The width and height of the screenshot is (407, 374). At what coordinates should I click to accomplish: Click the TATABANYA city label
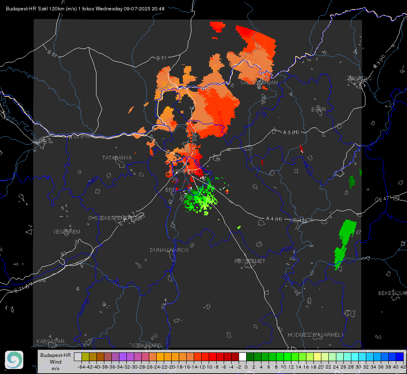click(x=117, y=157)
